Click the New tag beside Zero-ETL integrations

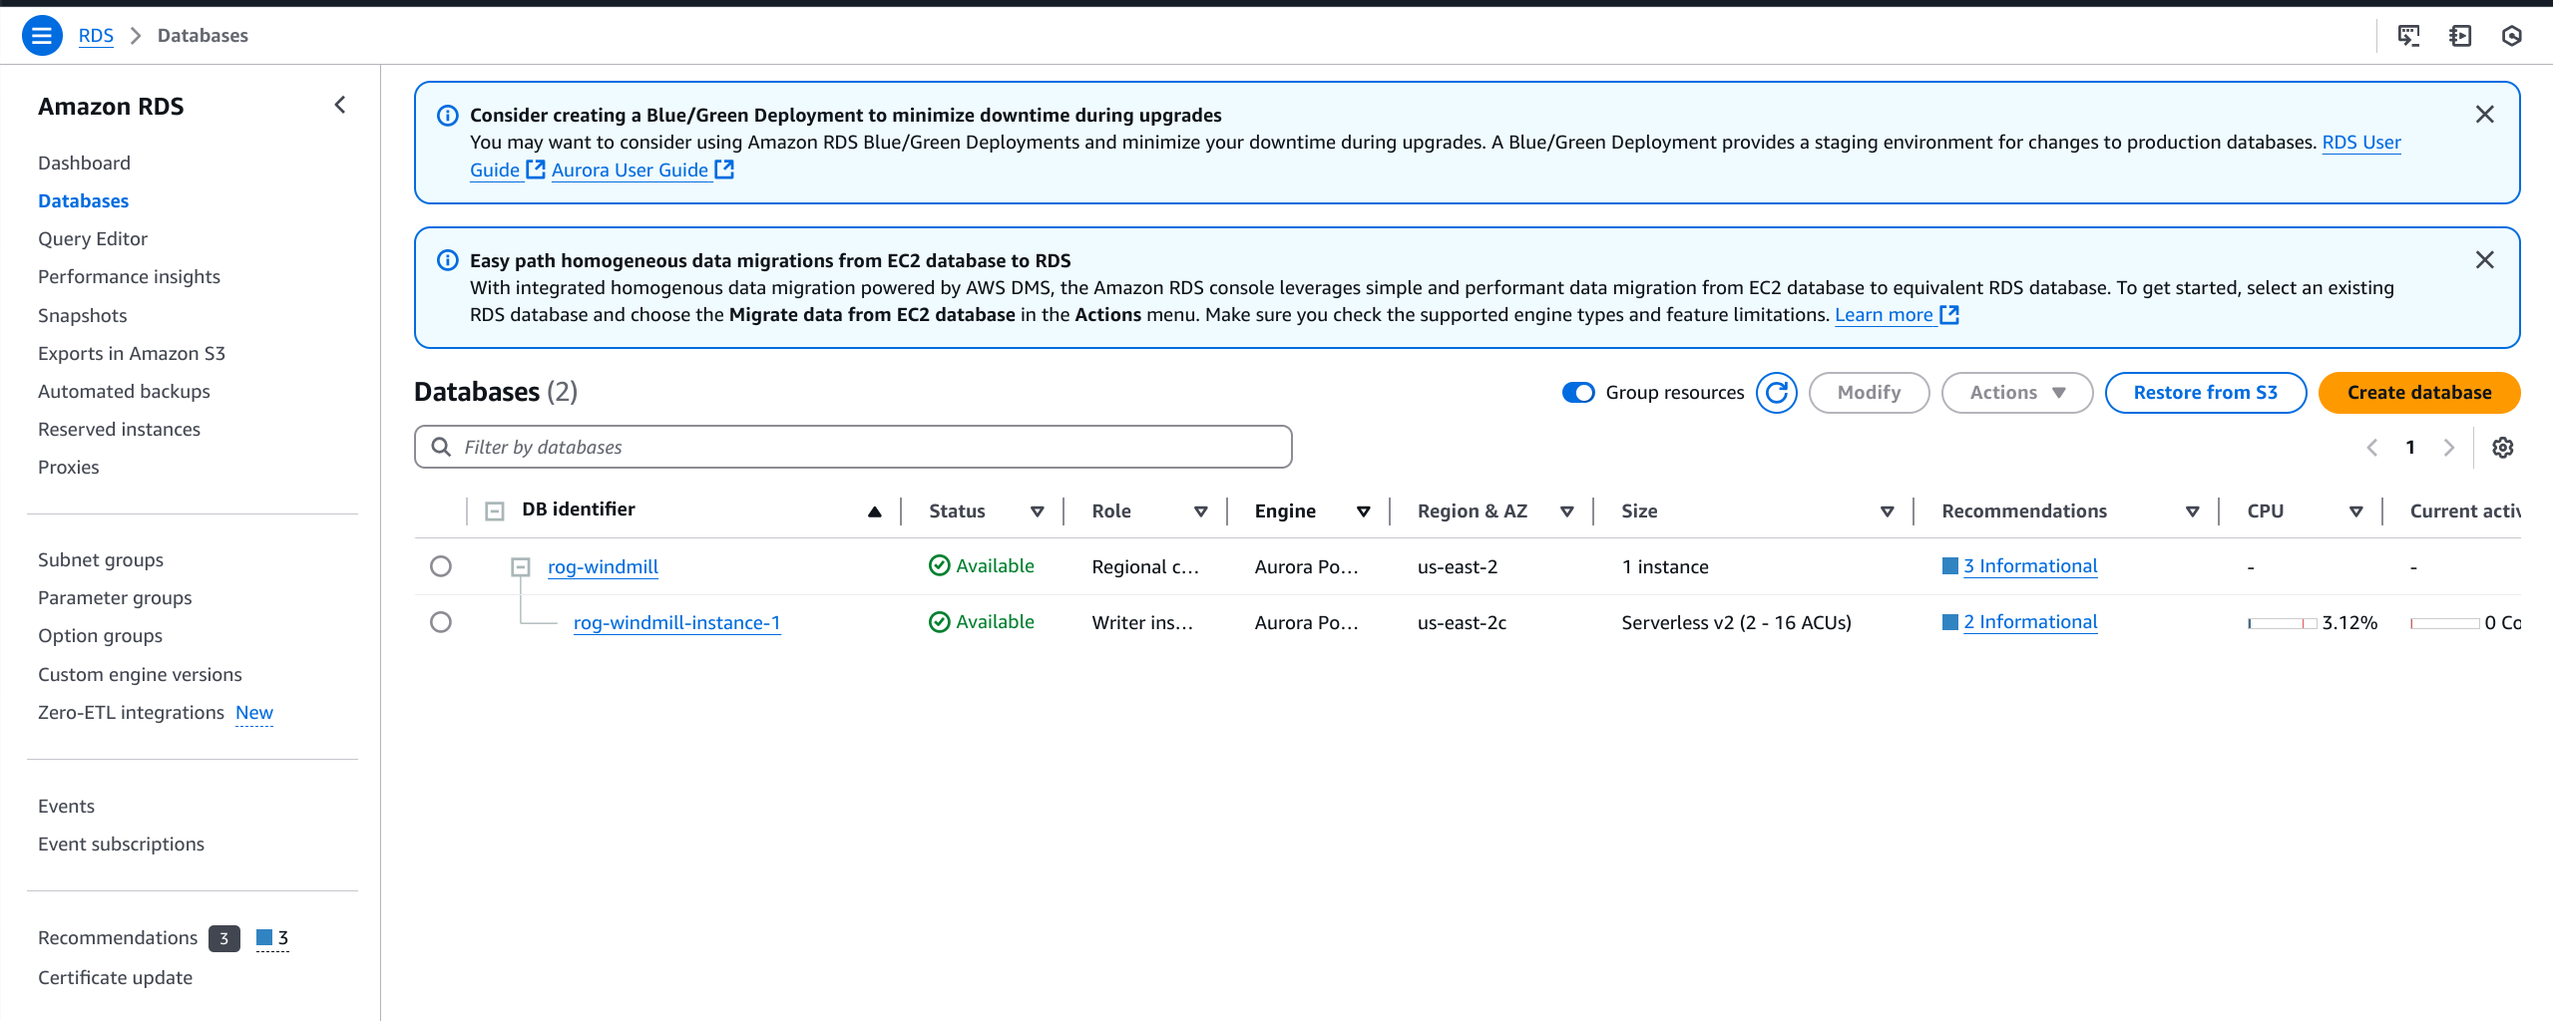[254, 713]
